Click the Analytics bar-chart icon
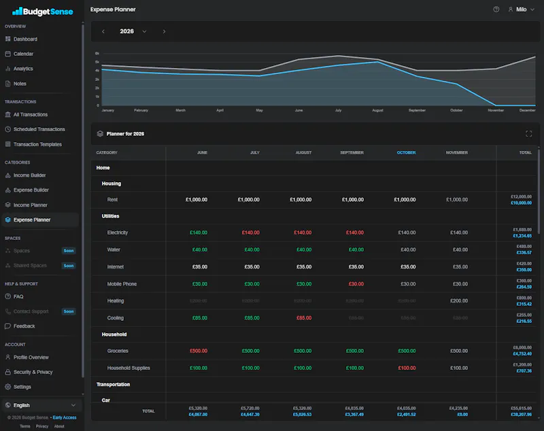The height and width of the screenshot is (431, 544). (x=7, y=69)
